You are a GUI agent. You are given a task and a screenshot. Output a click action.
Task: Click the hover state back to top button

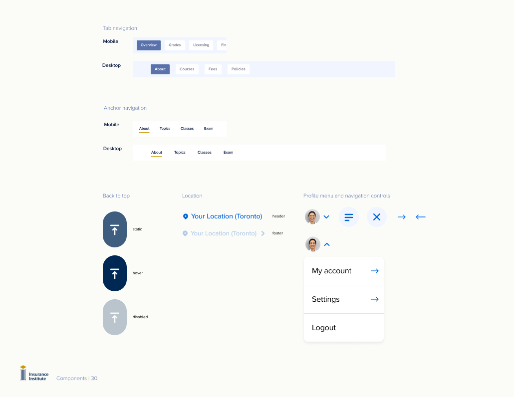coord(115,273)
